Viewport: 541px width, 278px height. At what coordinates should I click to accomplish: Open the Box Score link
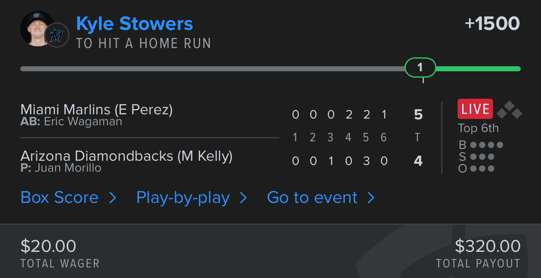click(x=59, y=197)
